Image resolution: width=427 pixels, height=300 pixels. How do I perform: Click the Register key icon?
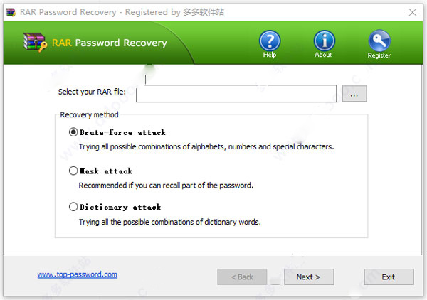pos(379,41)
